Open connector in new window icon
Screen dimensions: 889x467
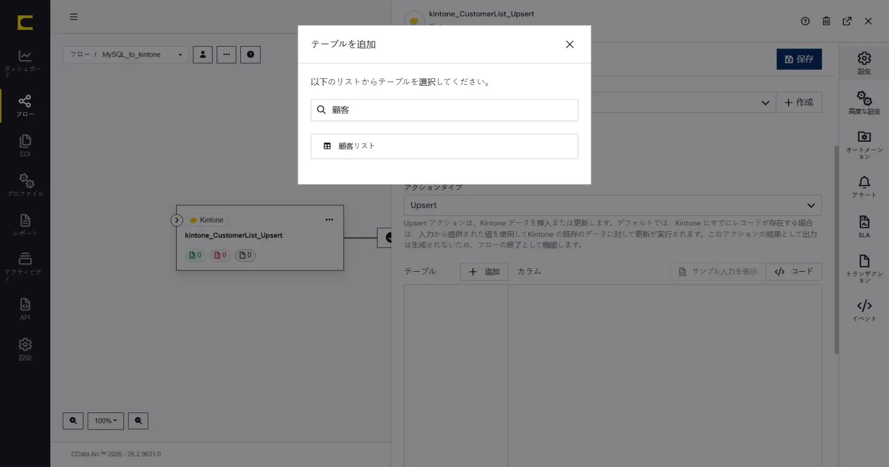click(847, 21)
